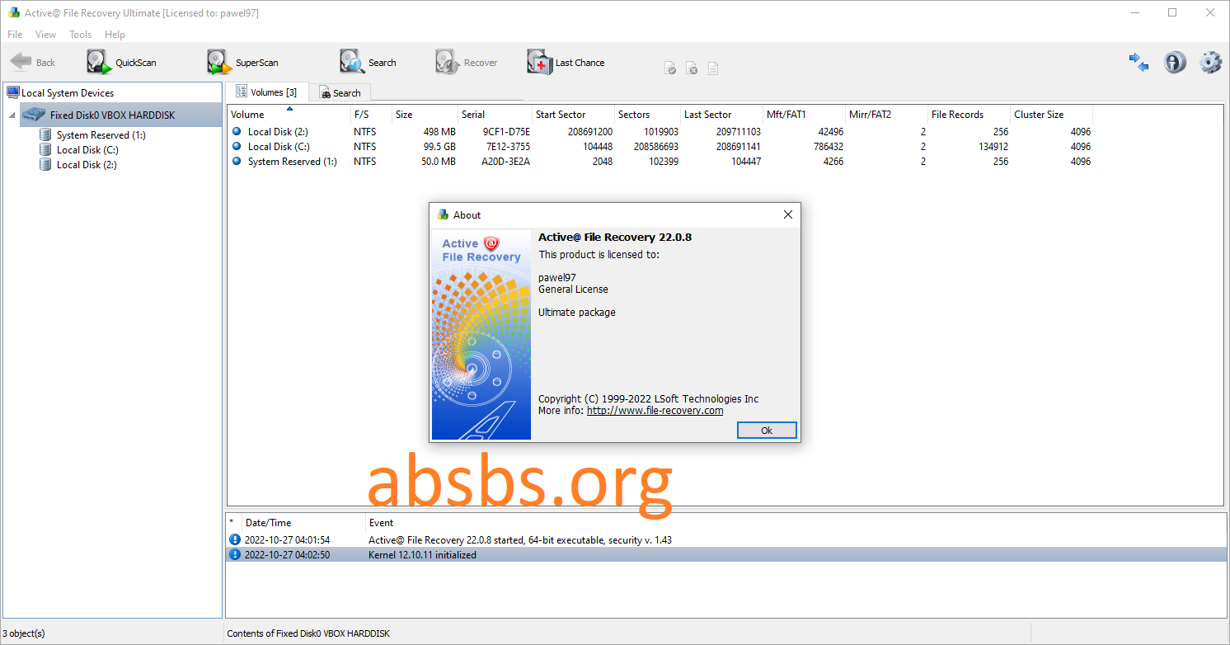Open the Tools menu
This screenshot has width=1230, height=645.
click(80, 34)
